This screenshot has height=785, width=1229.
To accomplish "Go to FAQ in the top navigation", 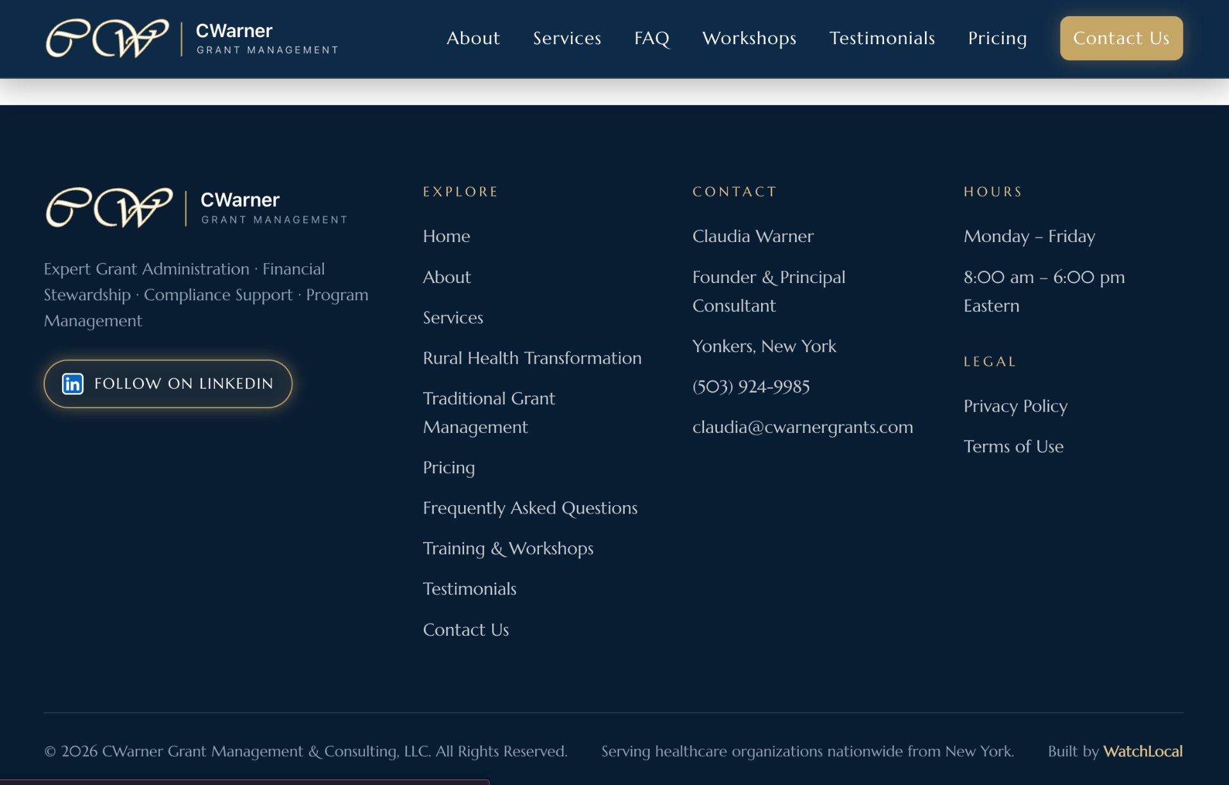I will [652, 38].
